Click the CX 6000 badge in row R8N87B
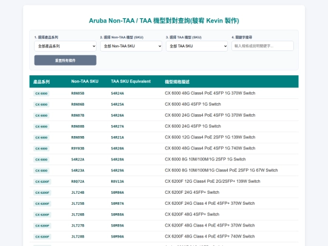 [x=41, y=115]
